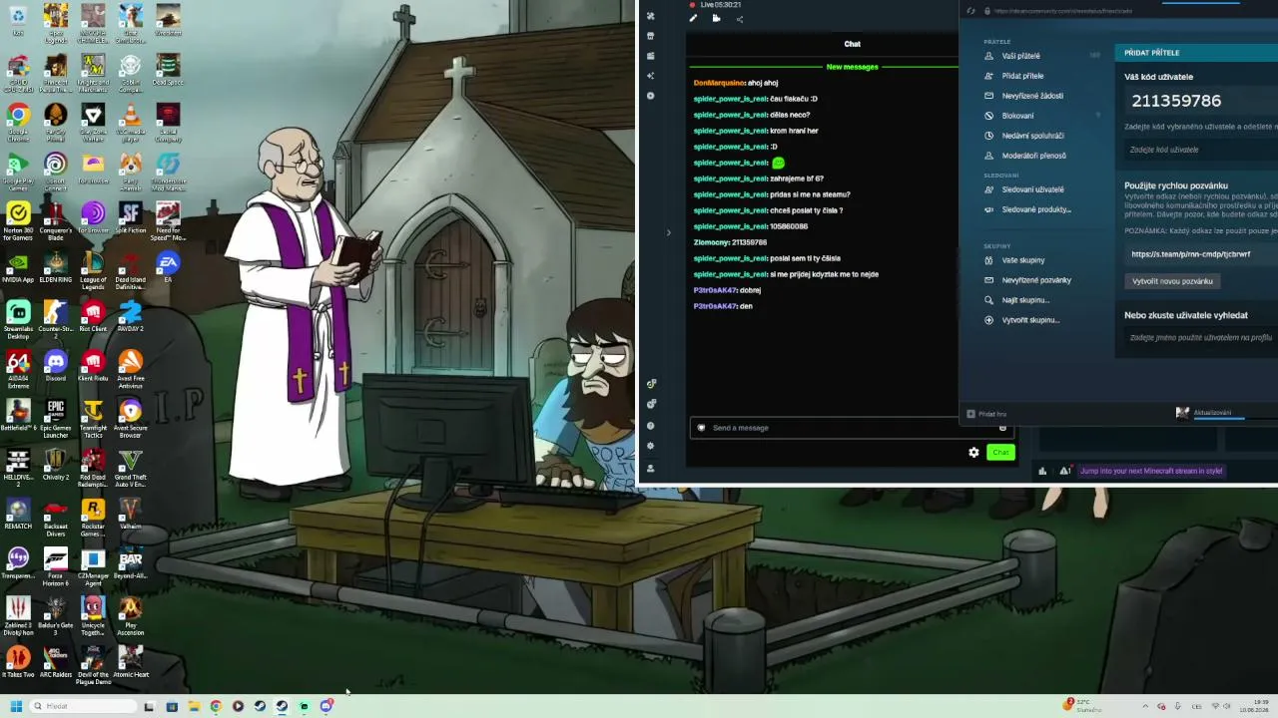Open the NVIDIA App desktop icon
Image resolution: width=1278 pixels, height=718 pixels.
(x=18, y=268)
